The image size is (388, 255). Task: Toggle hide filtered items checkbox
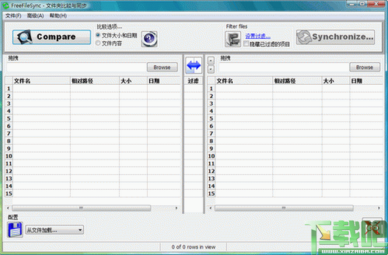(246, 44)
